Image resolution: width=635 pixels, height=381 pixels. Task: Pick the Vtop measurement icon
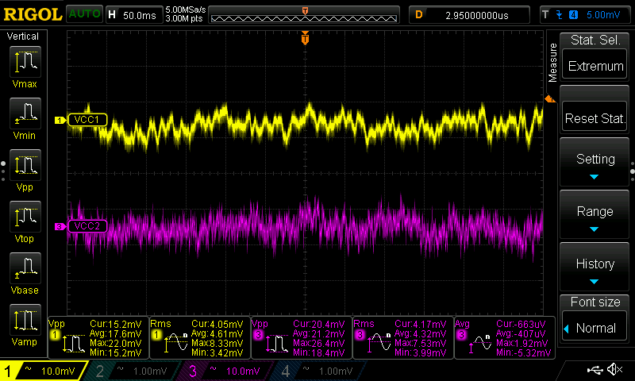pos(25,217)
